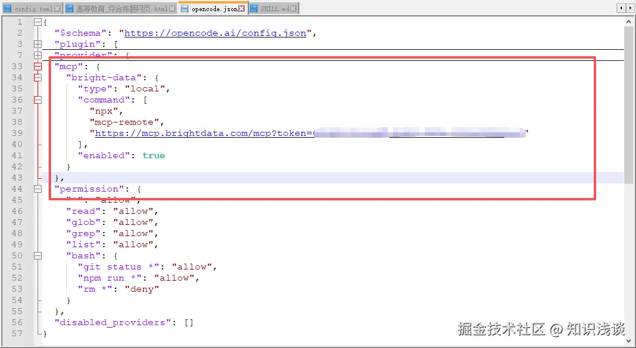This screenshot has height=348, width=636.
Task: Click the "$schema" key text
Action: [x=81, y=33]
